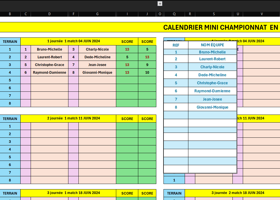Select column R header
This screenshot has height=200, width=280.
[x=190, y=14]
